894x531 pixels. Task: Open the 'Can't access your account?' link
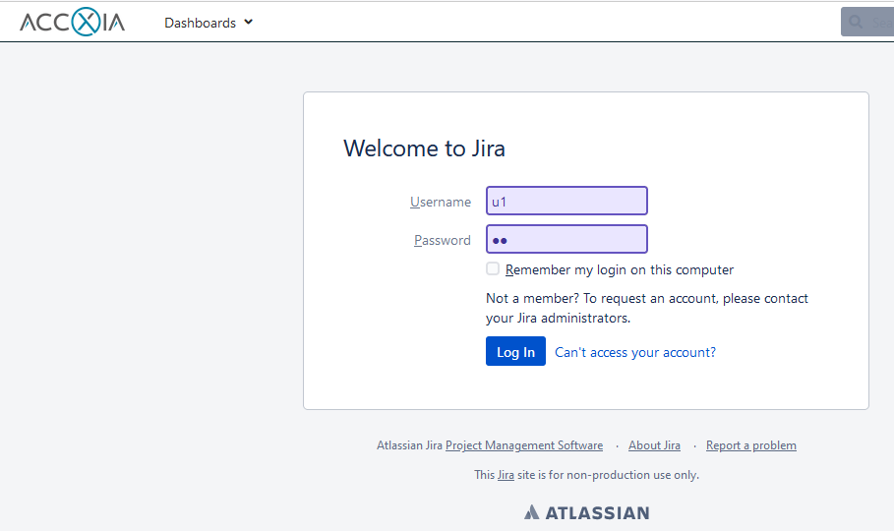tap(635, 352)
